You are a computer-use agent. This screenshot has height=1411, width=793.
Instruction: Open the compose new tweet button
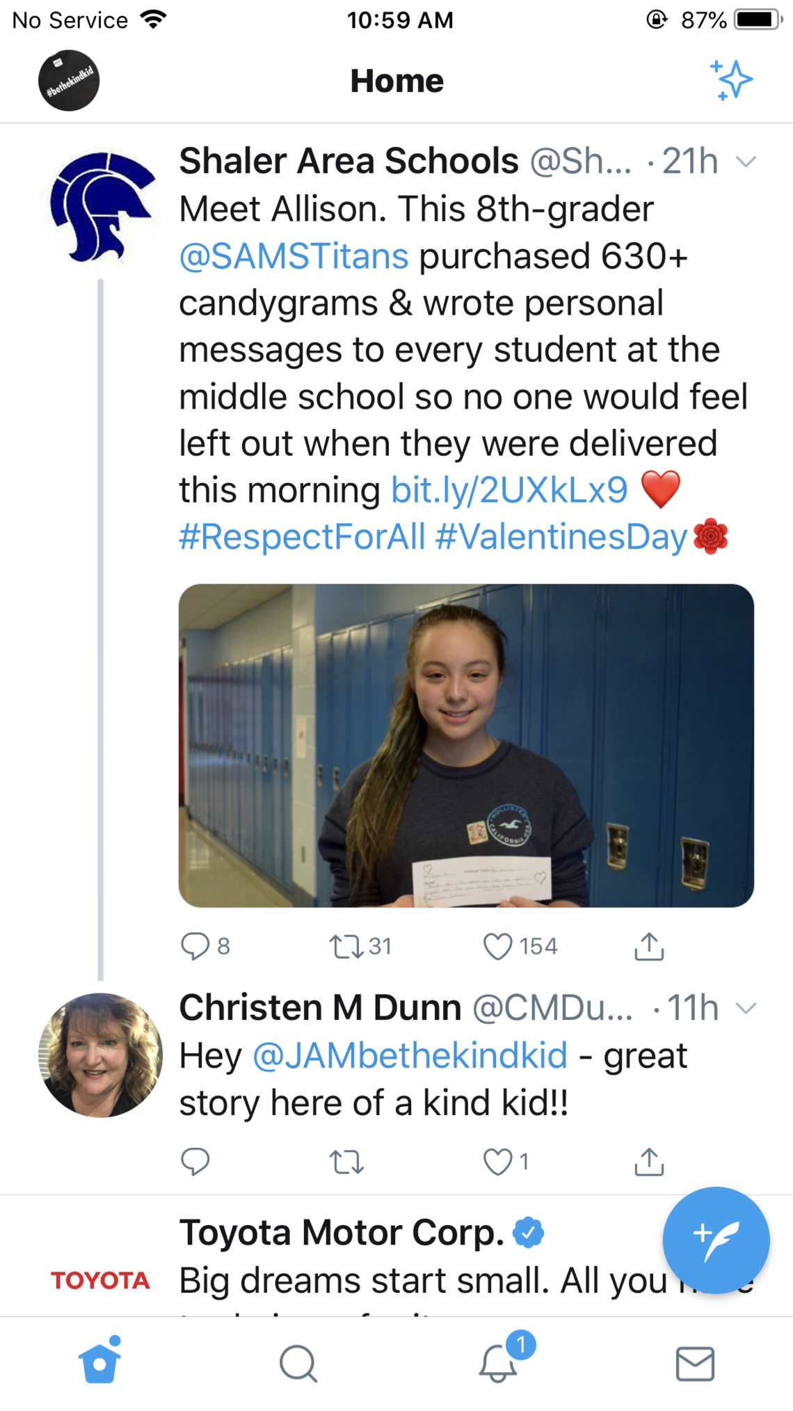pos(716,1240)
